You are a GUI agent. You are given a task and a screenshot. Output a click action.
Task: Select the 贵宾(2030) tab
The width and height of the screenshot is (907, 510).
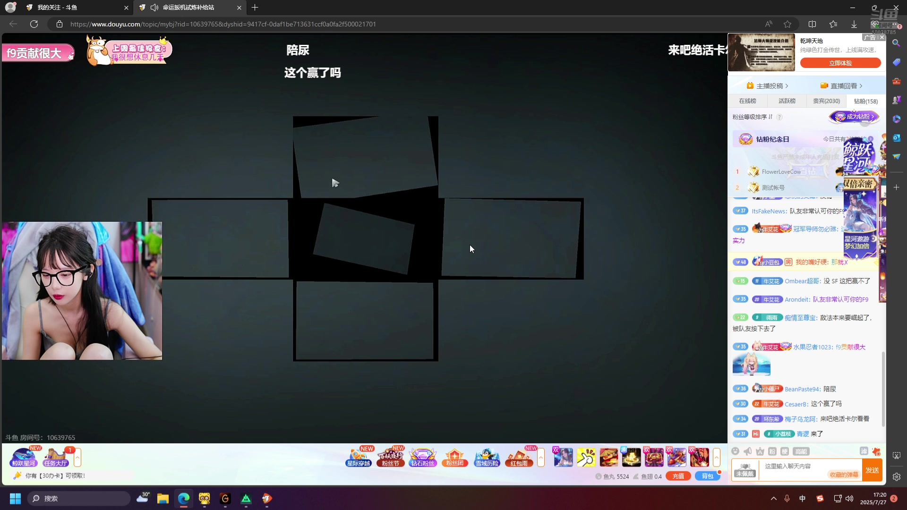click(826, 101)
